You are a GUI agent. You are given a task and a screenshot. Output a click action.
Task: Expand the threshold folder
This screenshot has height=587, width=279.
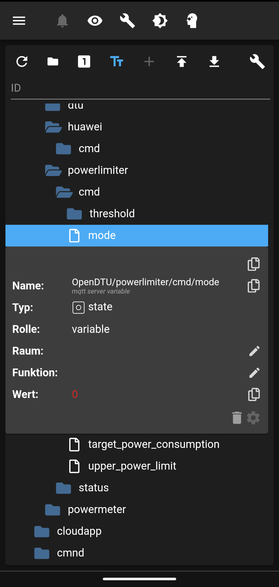pos(74,214)
